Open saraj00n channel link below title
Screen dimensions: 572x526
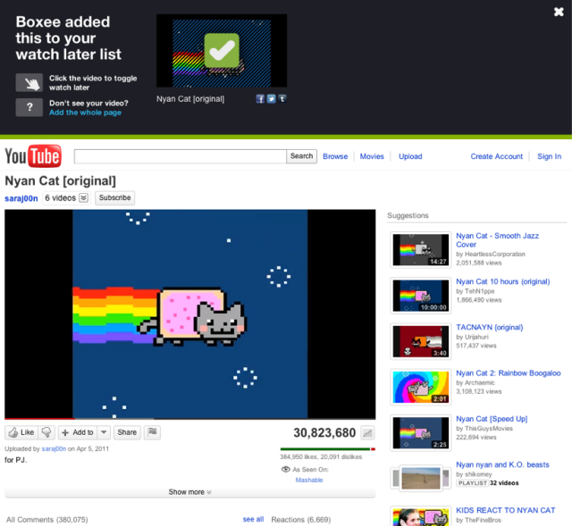pos(21,198)
